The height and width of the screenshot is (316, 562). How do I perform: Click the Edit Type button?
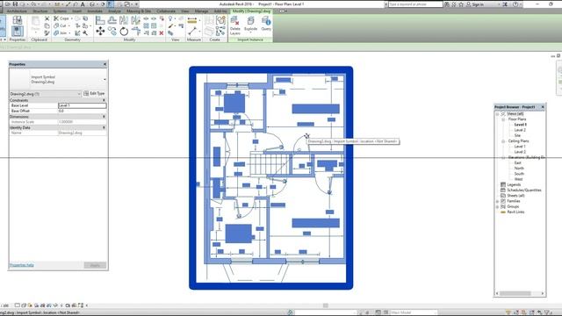[x=94, y=94]
